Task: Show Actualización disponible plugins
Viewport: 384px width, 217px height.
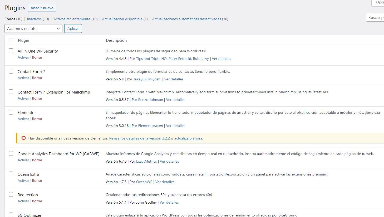Action: pyautogui.click(x=122, y=19)
